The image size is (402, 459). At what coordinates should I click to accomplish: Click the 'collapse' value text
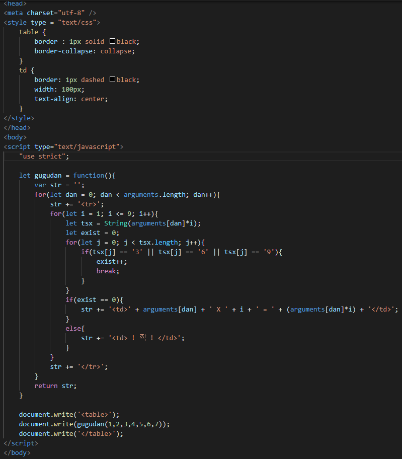coord(116,51)
